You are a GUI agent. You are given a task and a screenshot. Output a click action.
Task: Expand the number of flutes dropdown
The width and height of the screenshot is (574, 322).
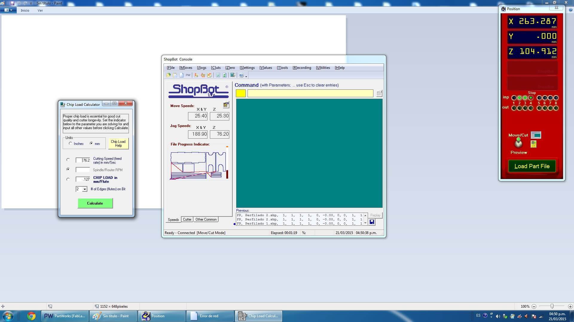(x=85, y=189)
